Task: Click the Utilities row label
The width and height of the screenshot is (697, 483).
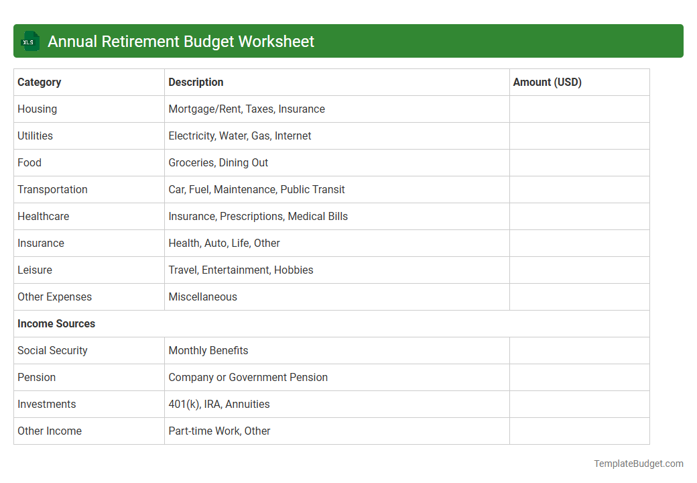Action: [x=35, y=136]
